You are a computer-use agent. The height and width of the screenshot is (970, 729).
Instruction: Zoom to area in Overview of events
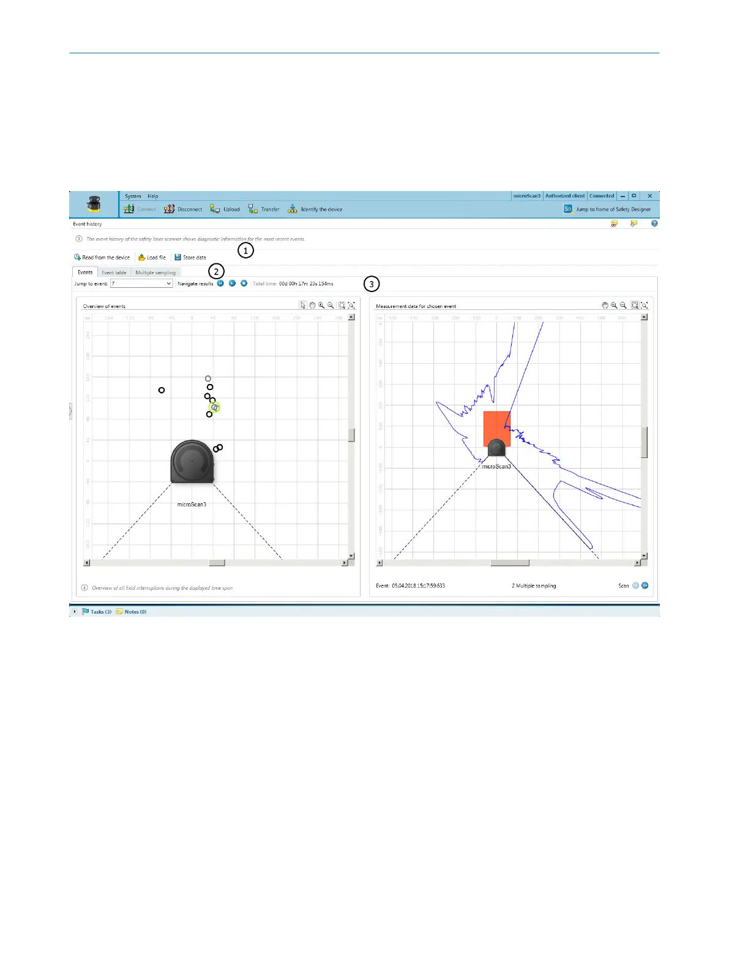[x=342, y=305]
